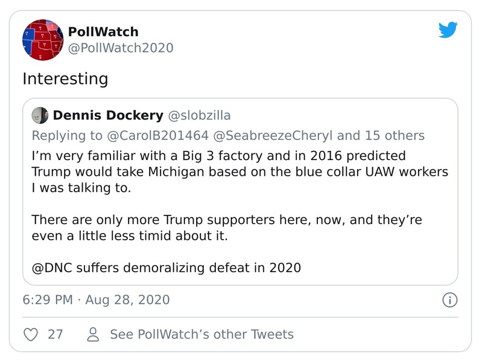Viewport: 482px width, 361px height.
Task: Select 'See PollWatch's other Tweets'
Action: [201, 334]
